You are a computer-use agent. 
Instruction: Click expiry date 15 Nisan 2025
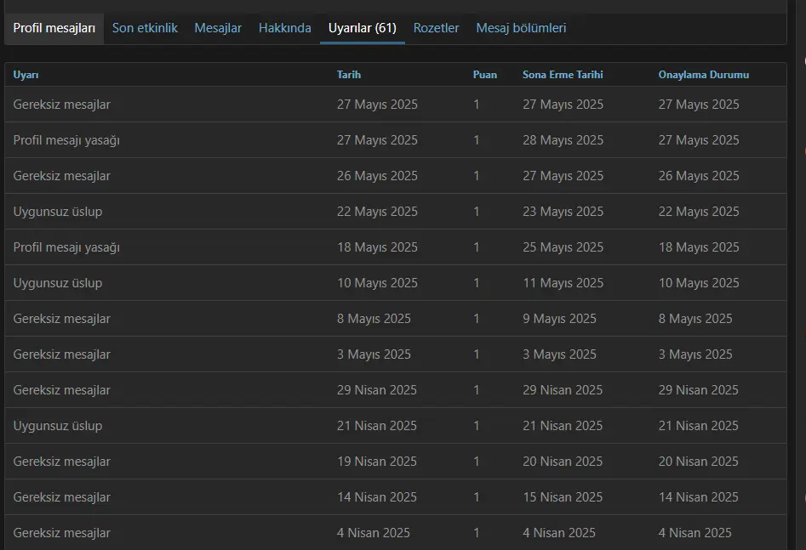(563, 497)
